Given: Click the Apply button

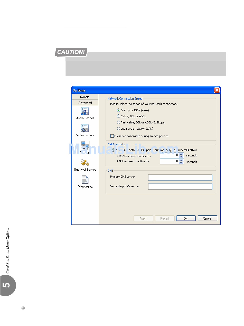Looking at the screenshot, I should pos(143,218).
